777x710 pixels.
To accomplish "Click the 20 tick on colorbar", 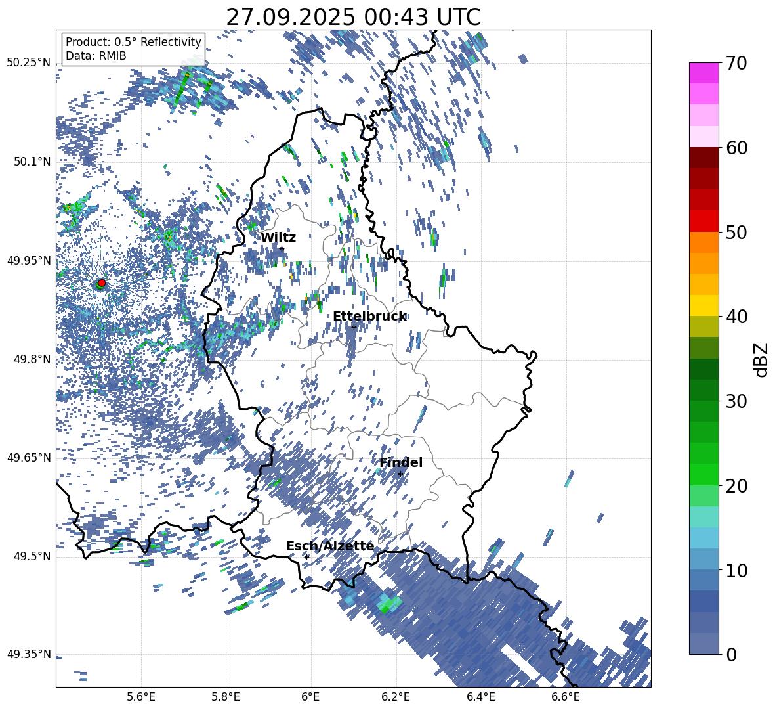I will (736, 485).
